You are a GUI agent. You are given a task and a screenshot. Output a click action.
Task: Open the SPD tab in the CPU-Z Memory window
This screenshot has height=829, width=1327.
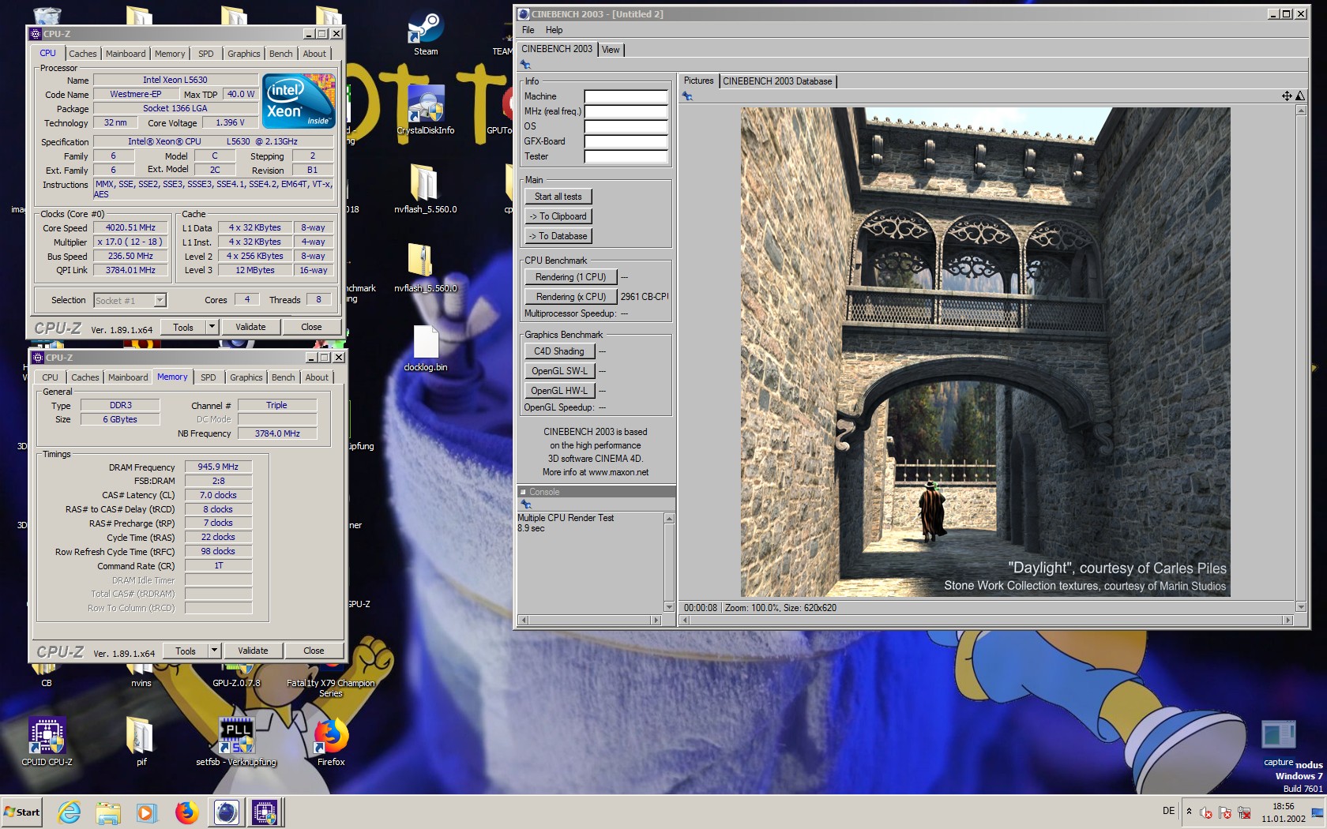[x=209, y=377]
